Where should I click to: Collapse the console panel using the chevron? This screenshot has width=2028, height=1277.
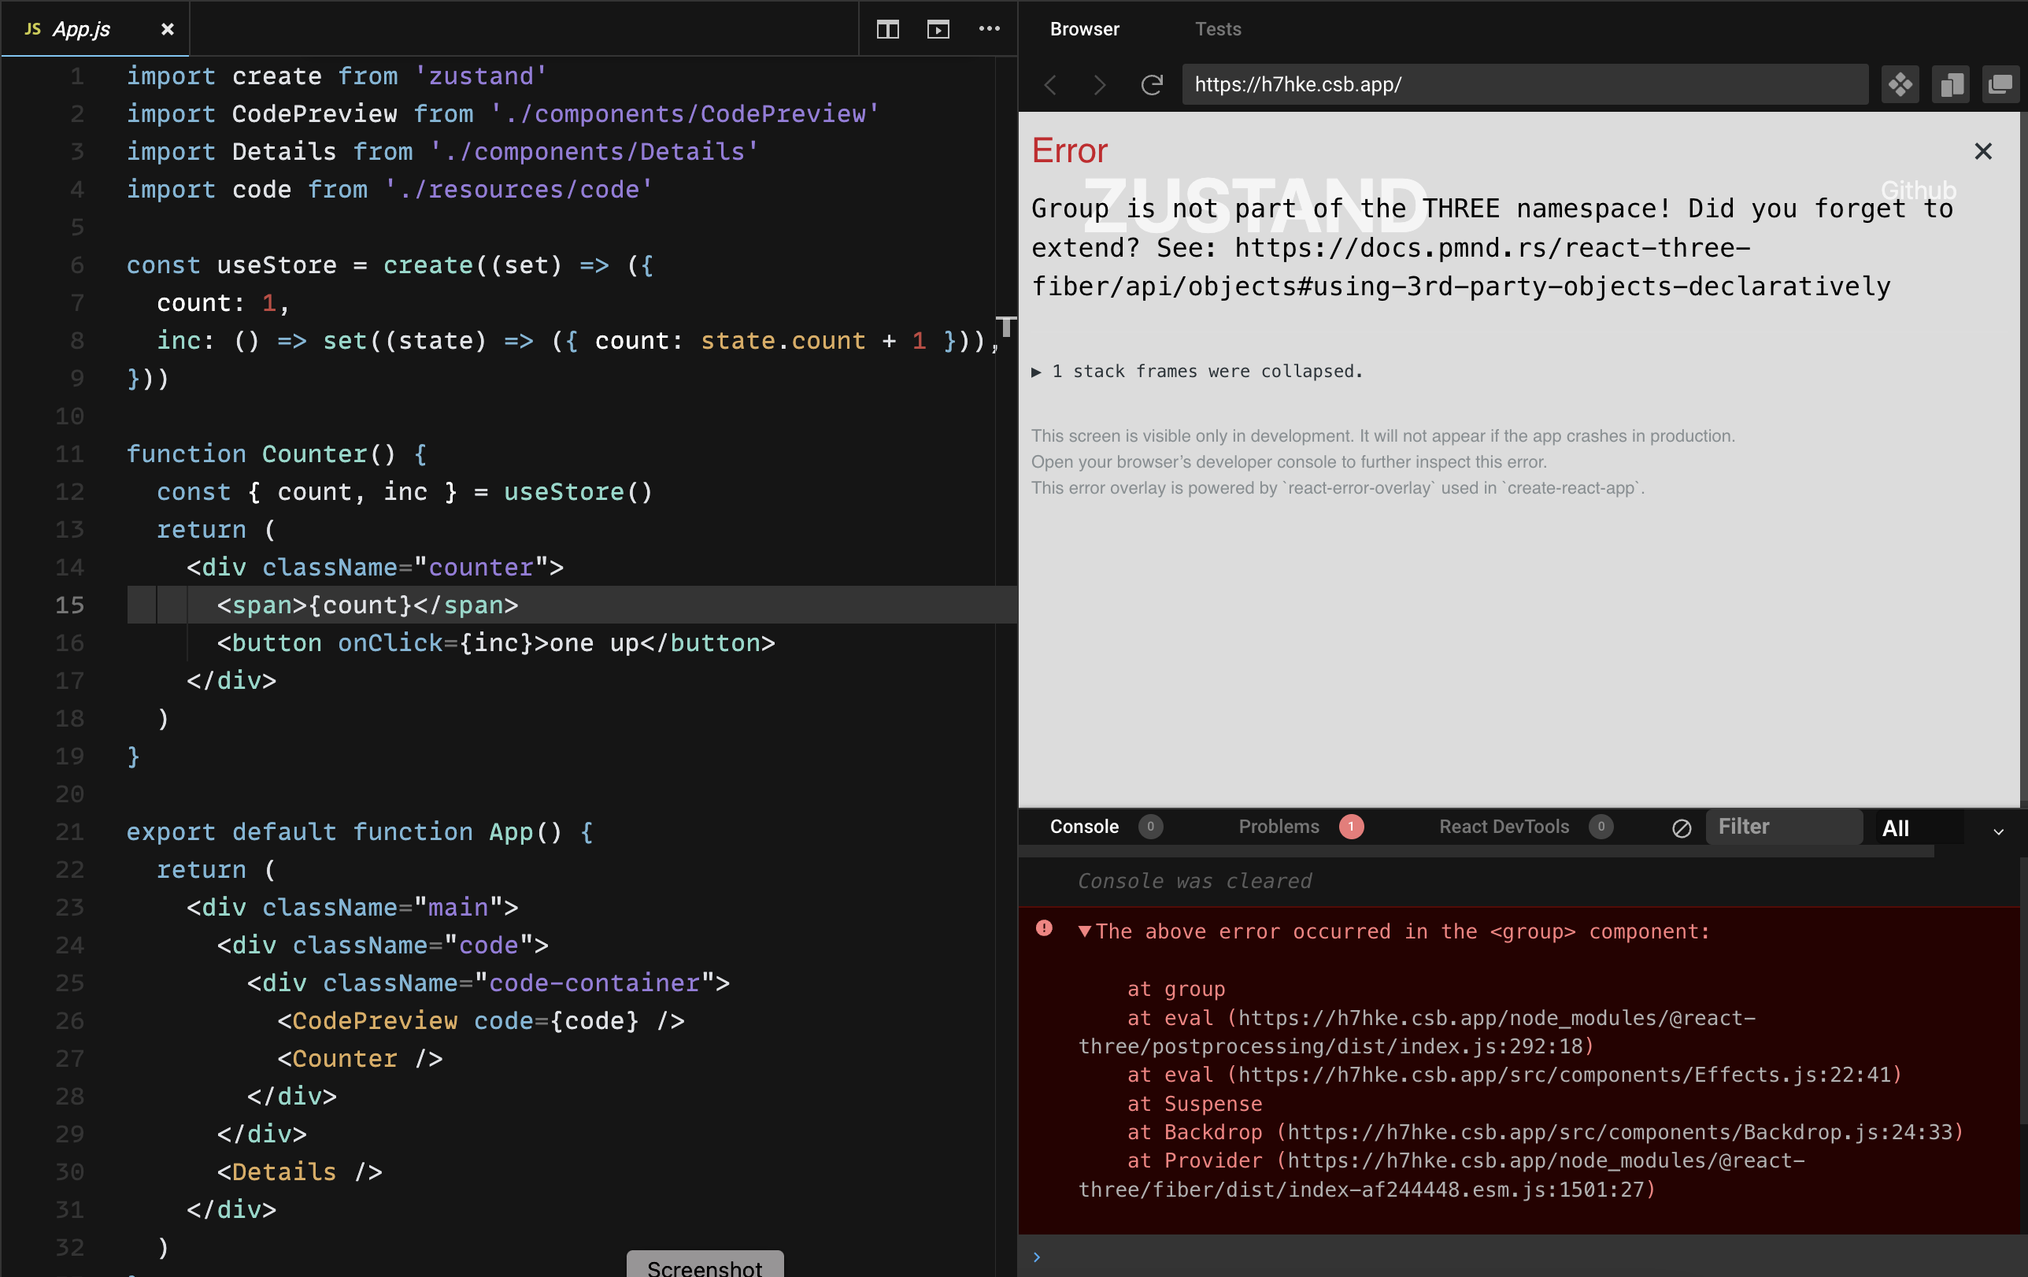click(x=1999, y=831)
